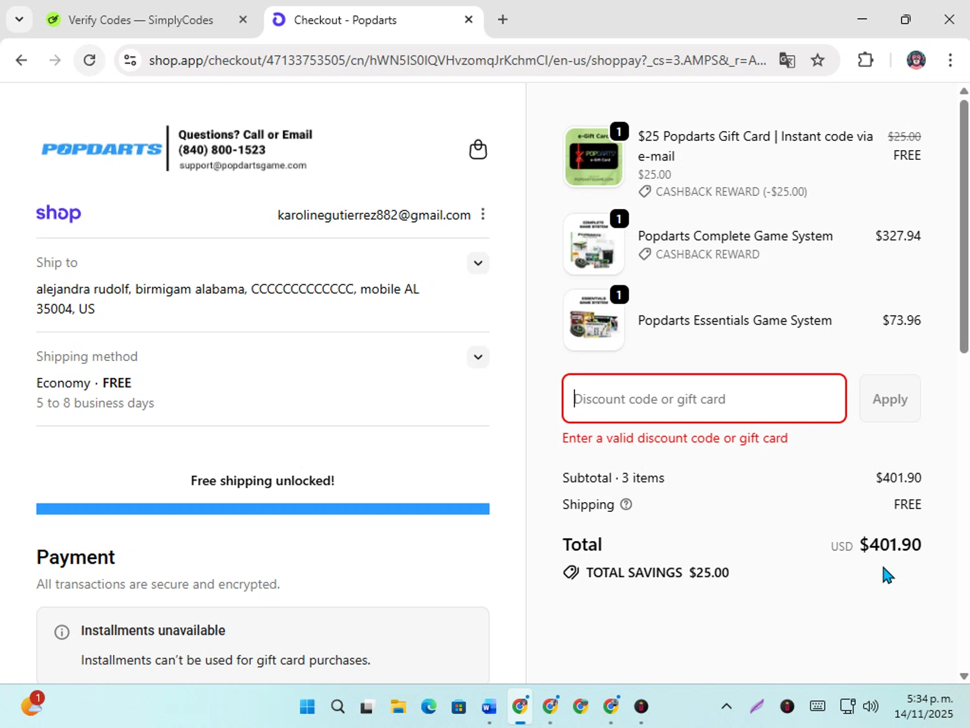Click the TOTAL SAVINGS $25.00 text
Image resolution: width=970 pixels, height=728 pixels.
(657, 573)
